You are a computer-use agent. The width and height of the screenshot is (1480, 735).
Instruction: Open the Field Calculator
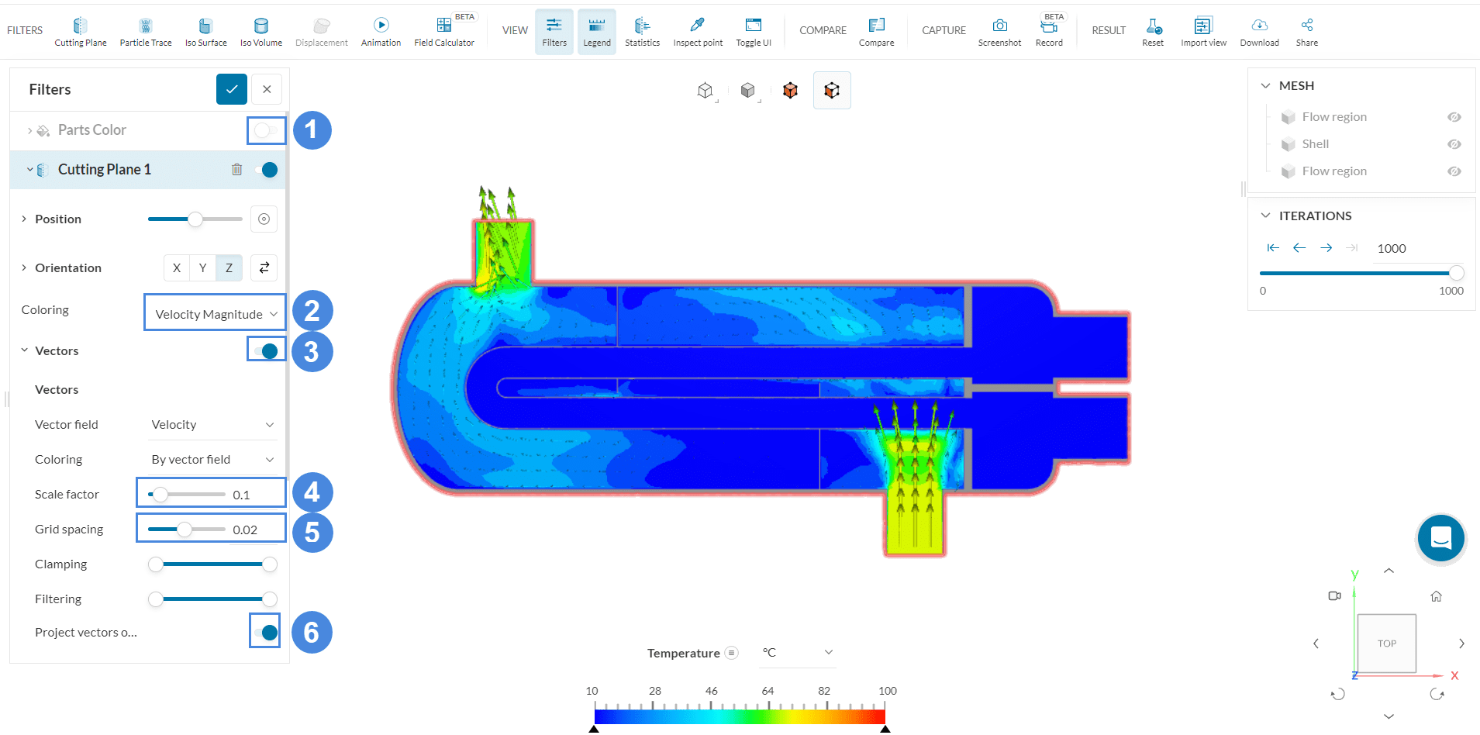[x=443, y=32]
